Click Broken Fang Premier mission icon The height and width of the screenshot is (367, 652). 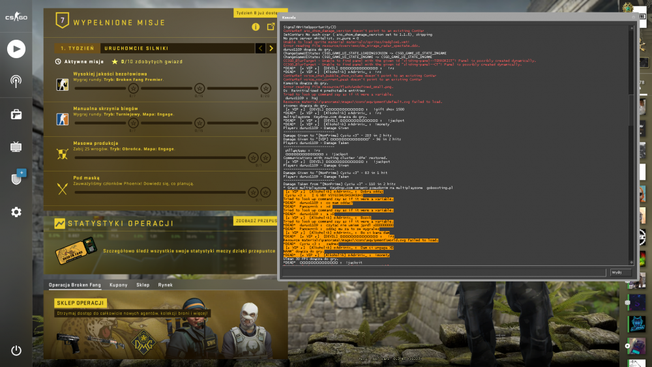pos(63,85)
